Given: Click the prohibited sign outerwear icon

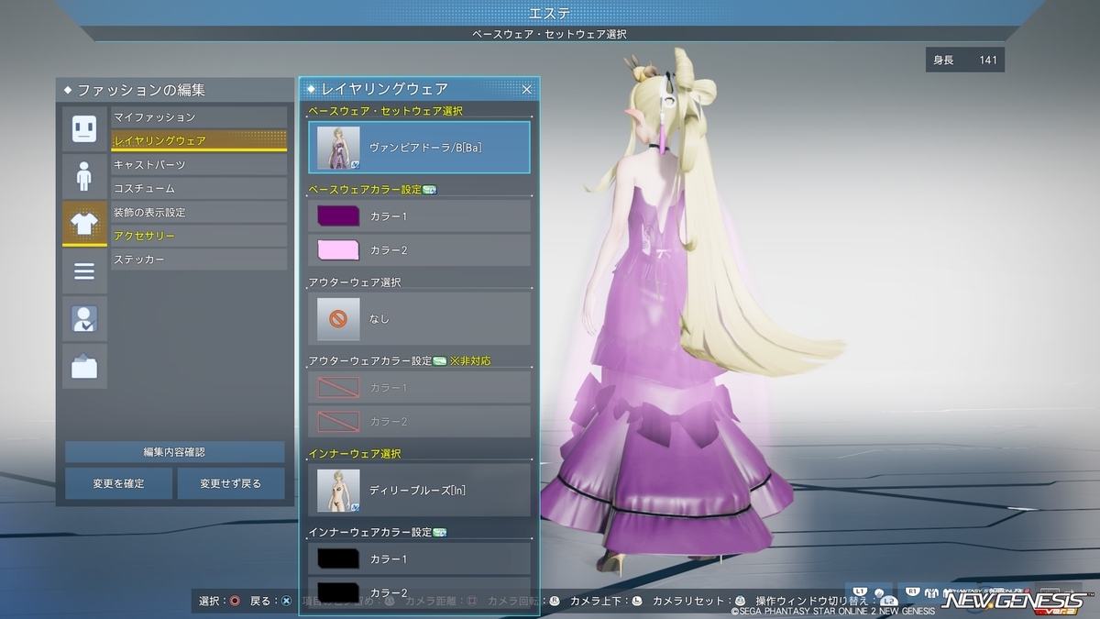Looking at the screenshot, I should coord(337,318).
